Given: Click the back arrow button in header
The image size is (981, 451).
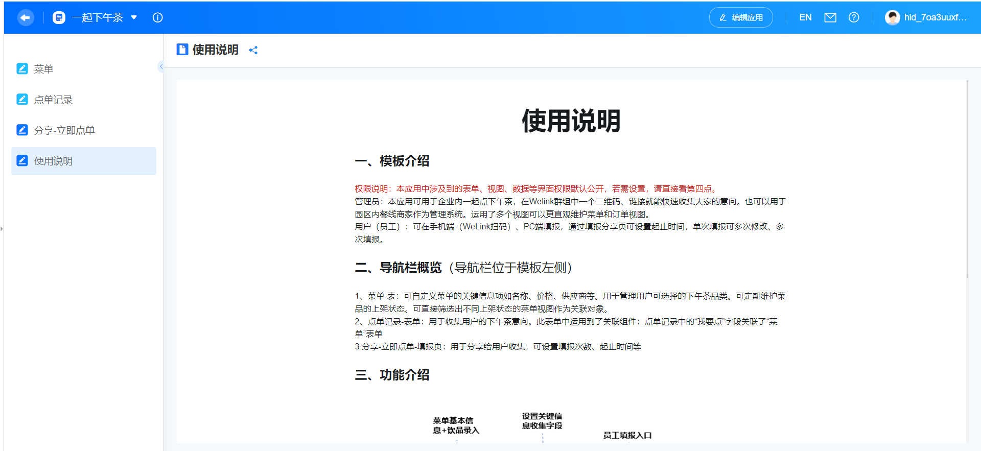Looking at the screenshot, I should click(25, 18).
